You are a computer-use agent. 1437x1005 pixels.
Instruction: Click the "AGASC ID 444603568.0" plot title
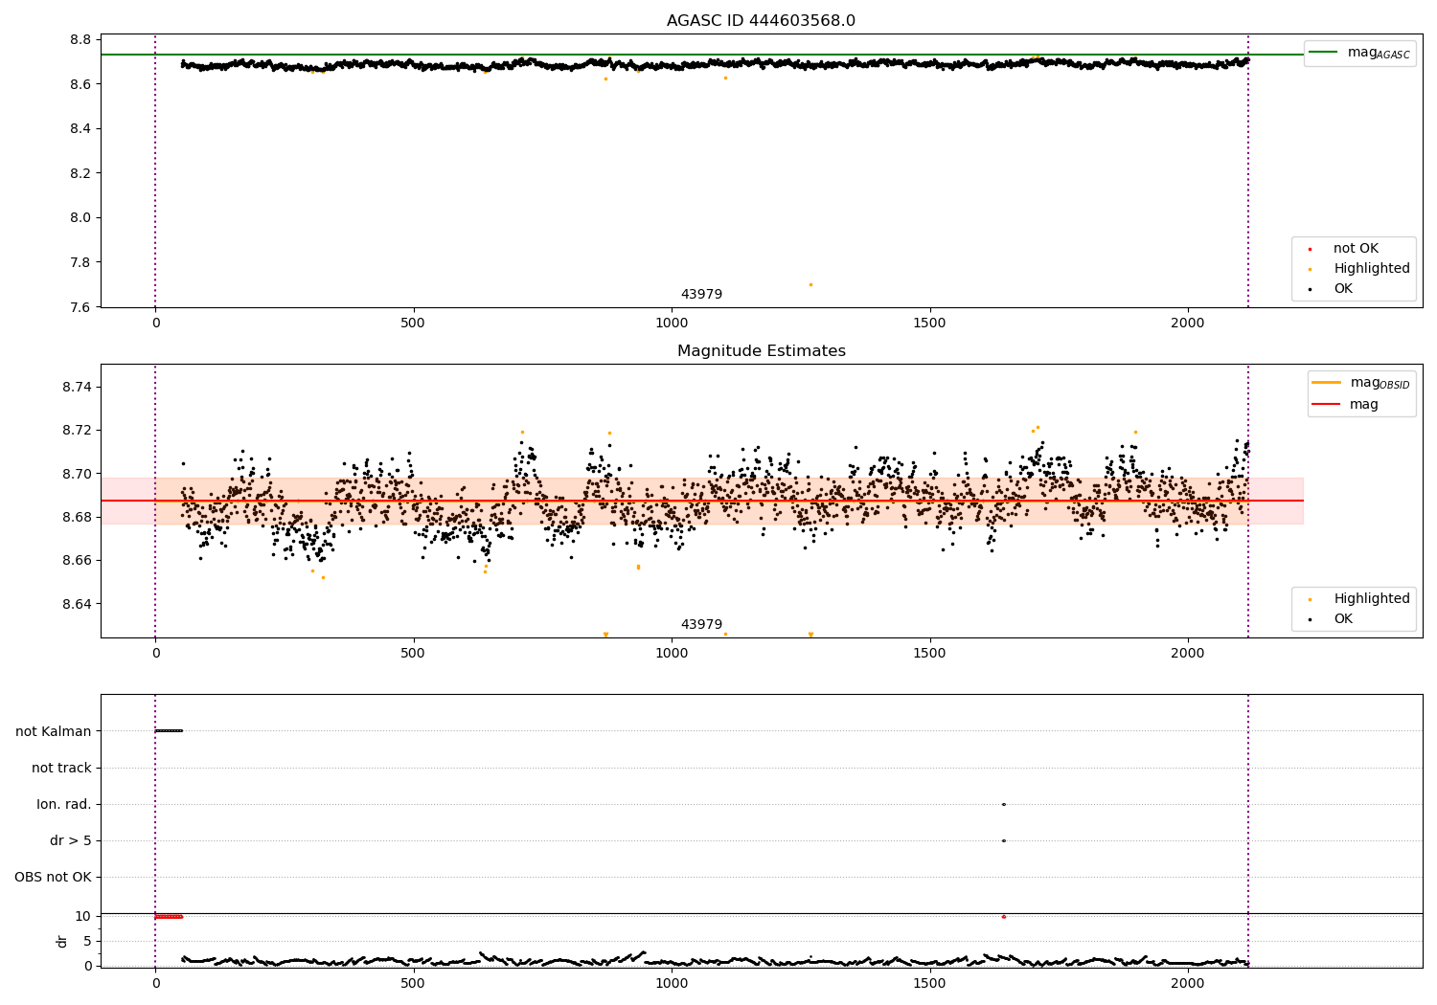[x=761, y=21]
